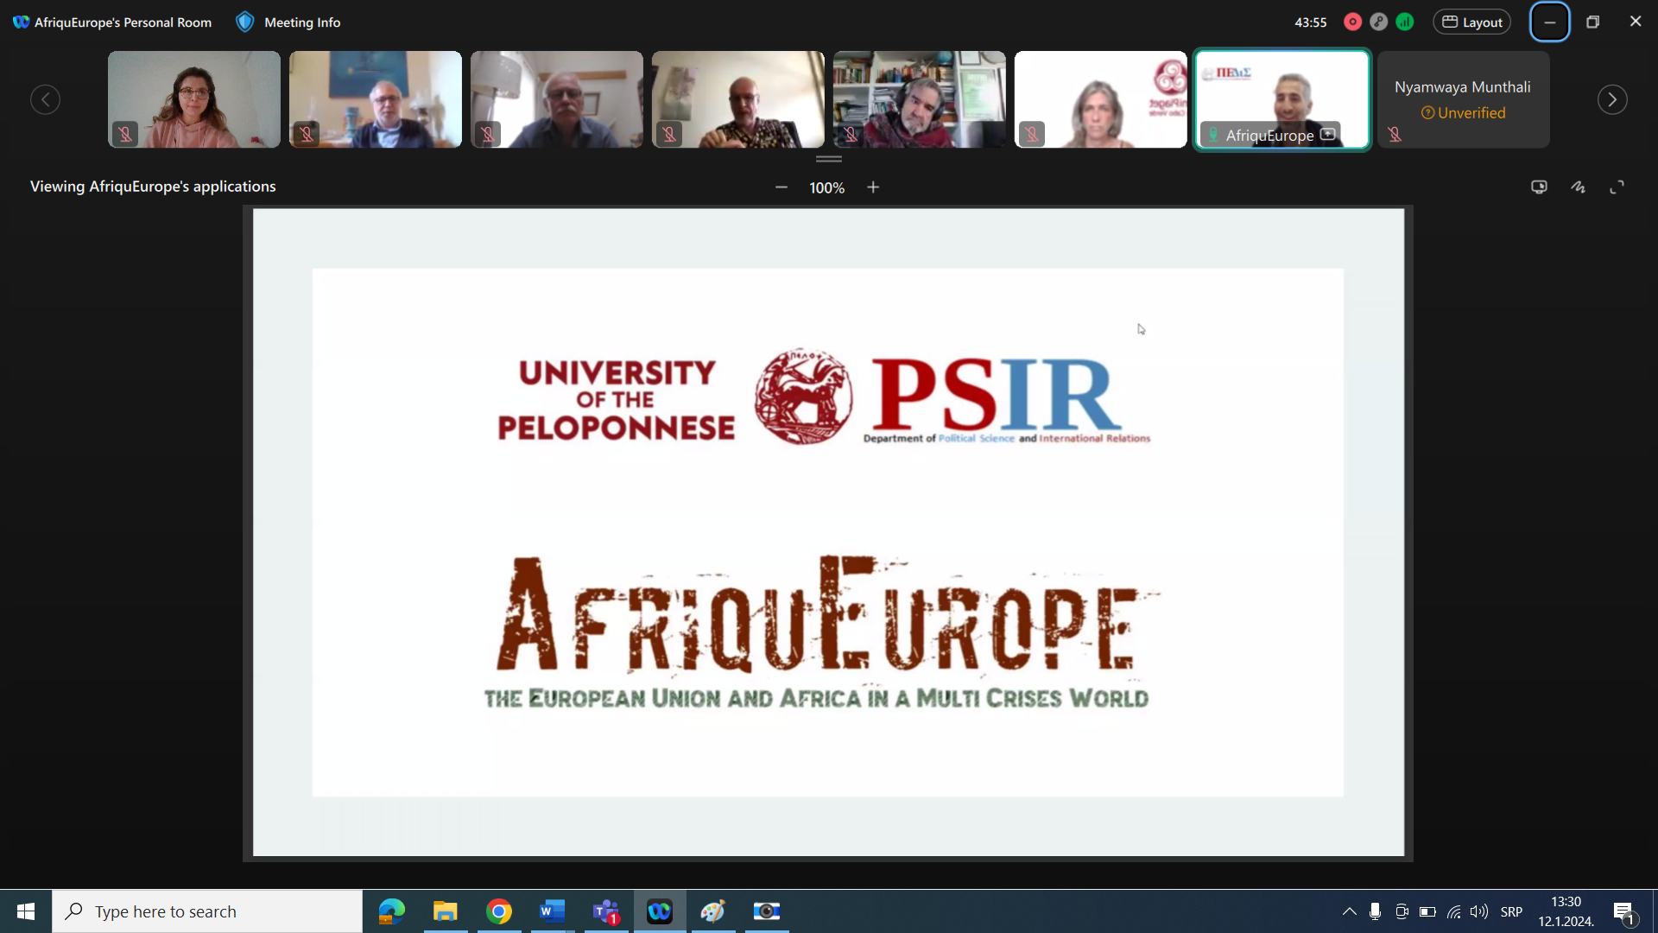Click Nyamwaya Munthali's muted microphone icon
The image size is (1658, 933).
pos(1395,134)
